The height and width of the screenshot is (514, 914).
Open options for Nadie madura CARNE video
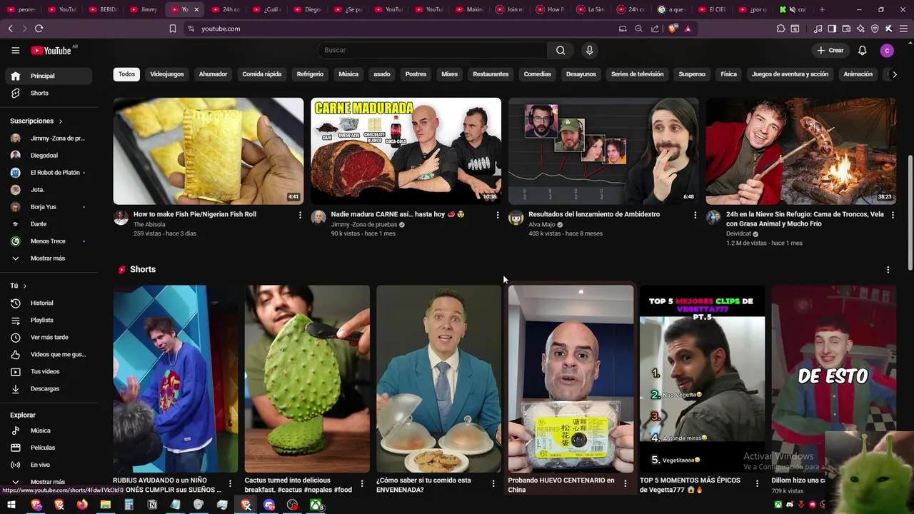pyautogui.click(x=498, y=215)
